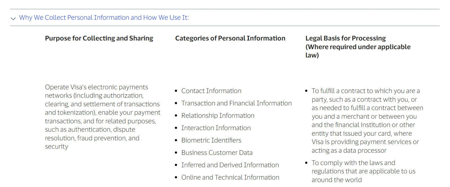
Task: Click the 'Interaction Information' bullet item
Action: (x=216, y=128)
